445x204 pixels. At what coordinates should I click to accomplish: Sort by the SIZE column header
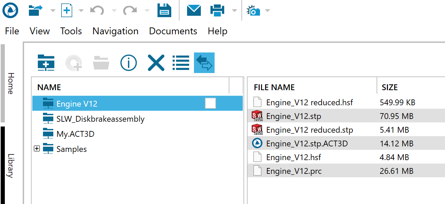390,87
